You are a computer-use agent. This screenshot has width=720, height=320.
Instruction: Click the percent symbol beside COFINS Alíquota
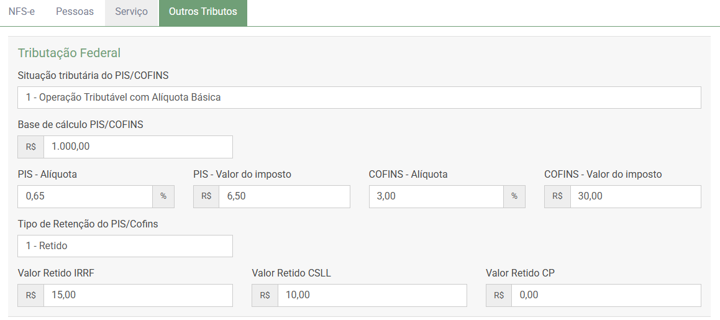click(x=514, y=196)
